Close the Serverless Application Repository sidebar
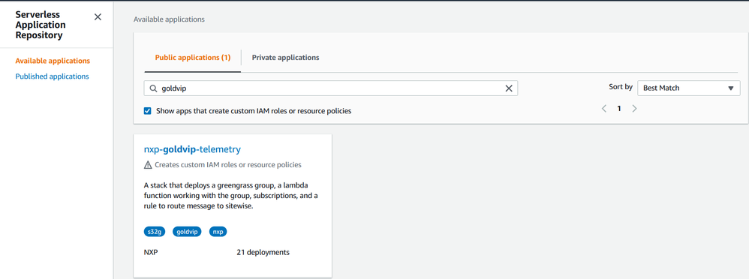The width and height of the screenshot is (749, 279). tap(98, 17)
